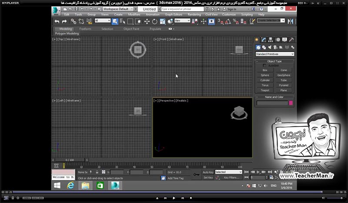Toggle the Window/Crossing selection mode

[138, 21]
